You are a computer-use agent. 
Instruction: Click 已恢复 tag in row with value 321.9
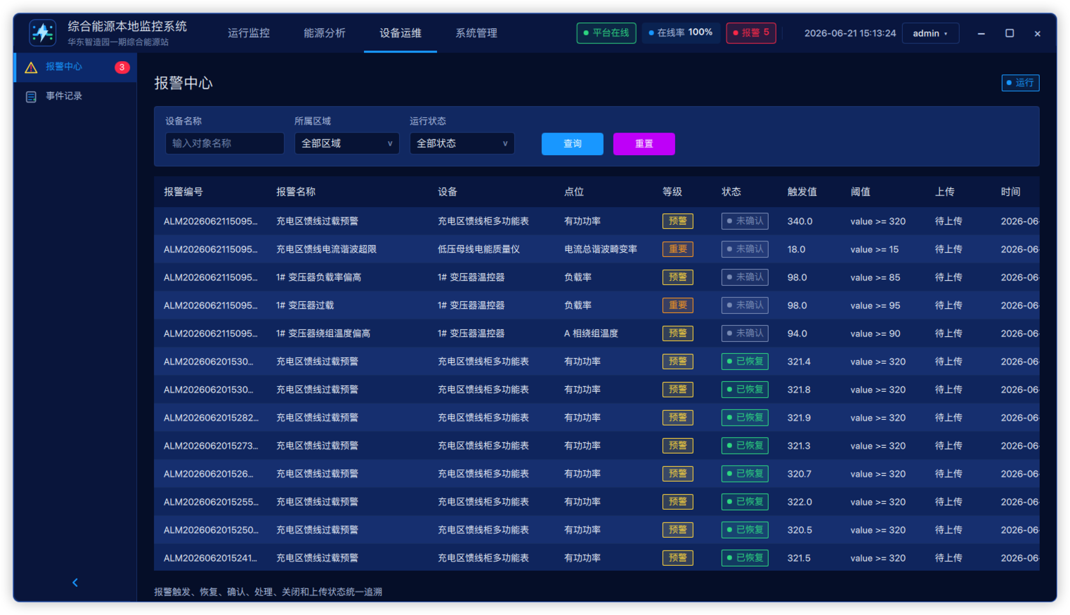click(x=745, y=418)
